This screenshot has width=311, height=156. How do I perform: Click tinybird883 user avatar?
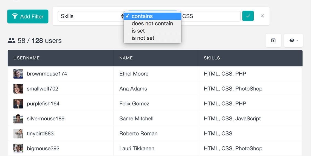(18, 134)
